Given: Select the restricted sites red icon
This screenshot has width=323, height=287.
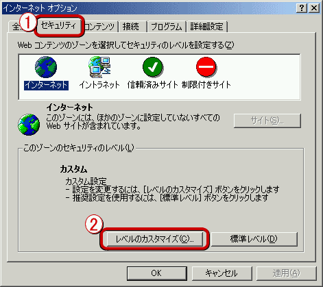Looking at the screenshot, I should click(206, 66).
